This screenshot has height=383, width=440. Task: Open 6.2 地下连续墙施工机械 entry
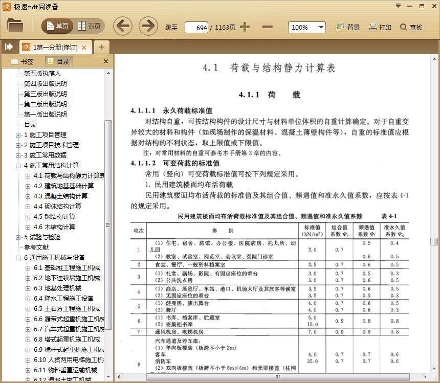click(67, 278)
